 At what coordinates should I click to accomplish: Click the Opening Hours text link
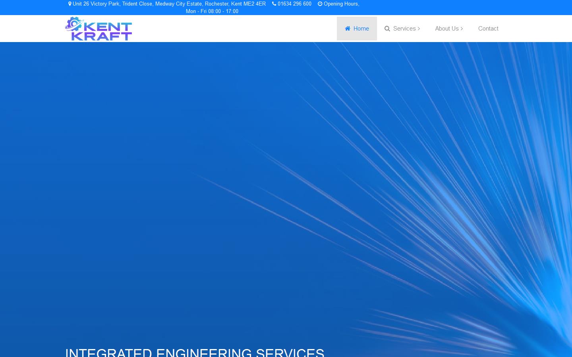(x=340, y=4)
